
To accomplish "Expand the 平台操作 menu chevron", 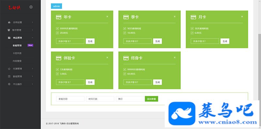I will [x=32, y=84].
